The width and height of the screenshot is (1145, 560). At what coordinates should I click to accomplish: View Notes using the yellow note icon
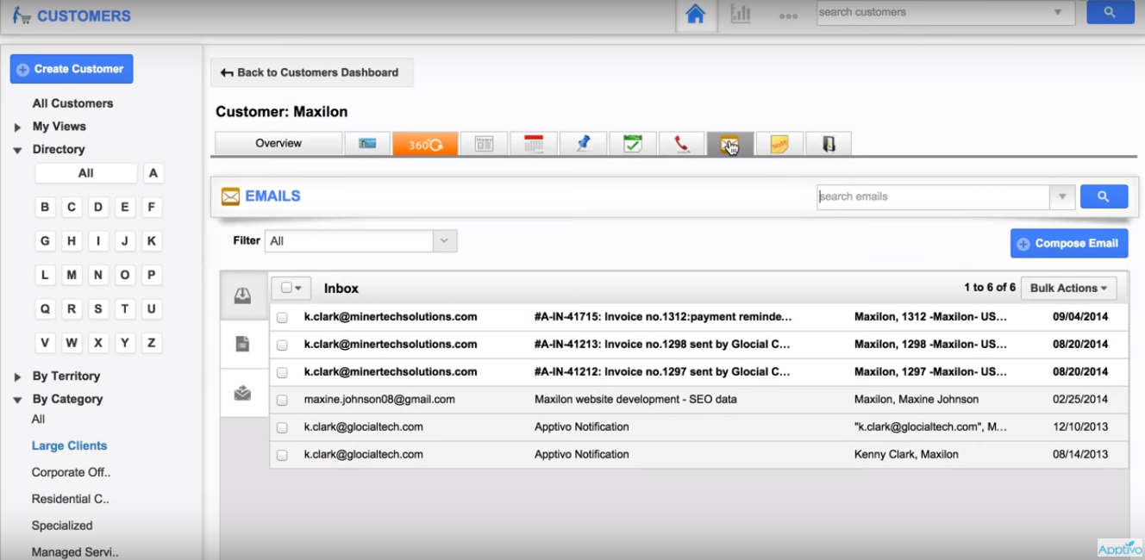pyautogui.click(x=780, y=143)
